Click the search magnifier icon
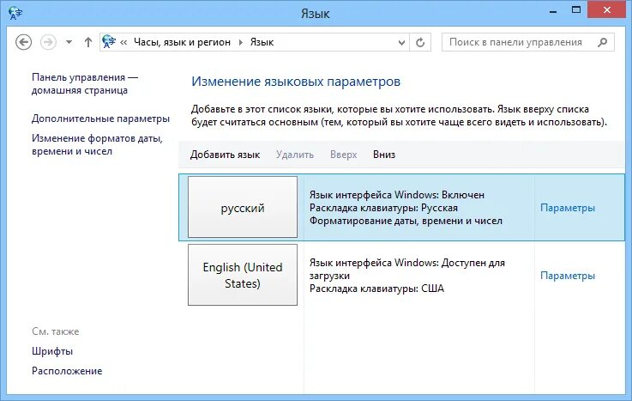The width and height of the screenshot is (632, 401). (x=603, y=42)
